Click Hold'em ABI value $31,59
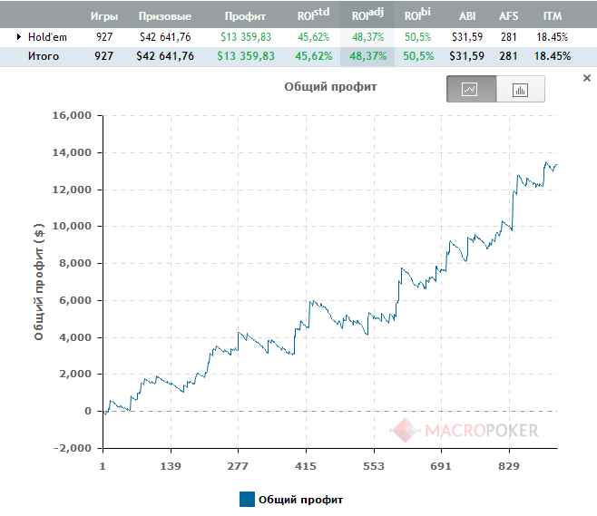The height and width of the screenshot is (516, 597). tap(467, 37)
